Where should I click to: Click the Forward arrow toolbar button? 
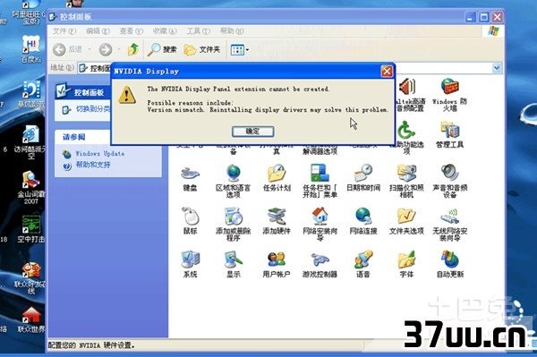coord(106,49)
